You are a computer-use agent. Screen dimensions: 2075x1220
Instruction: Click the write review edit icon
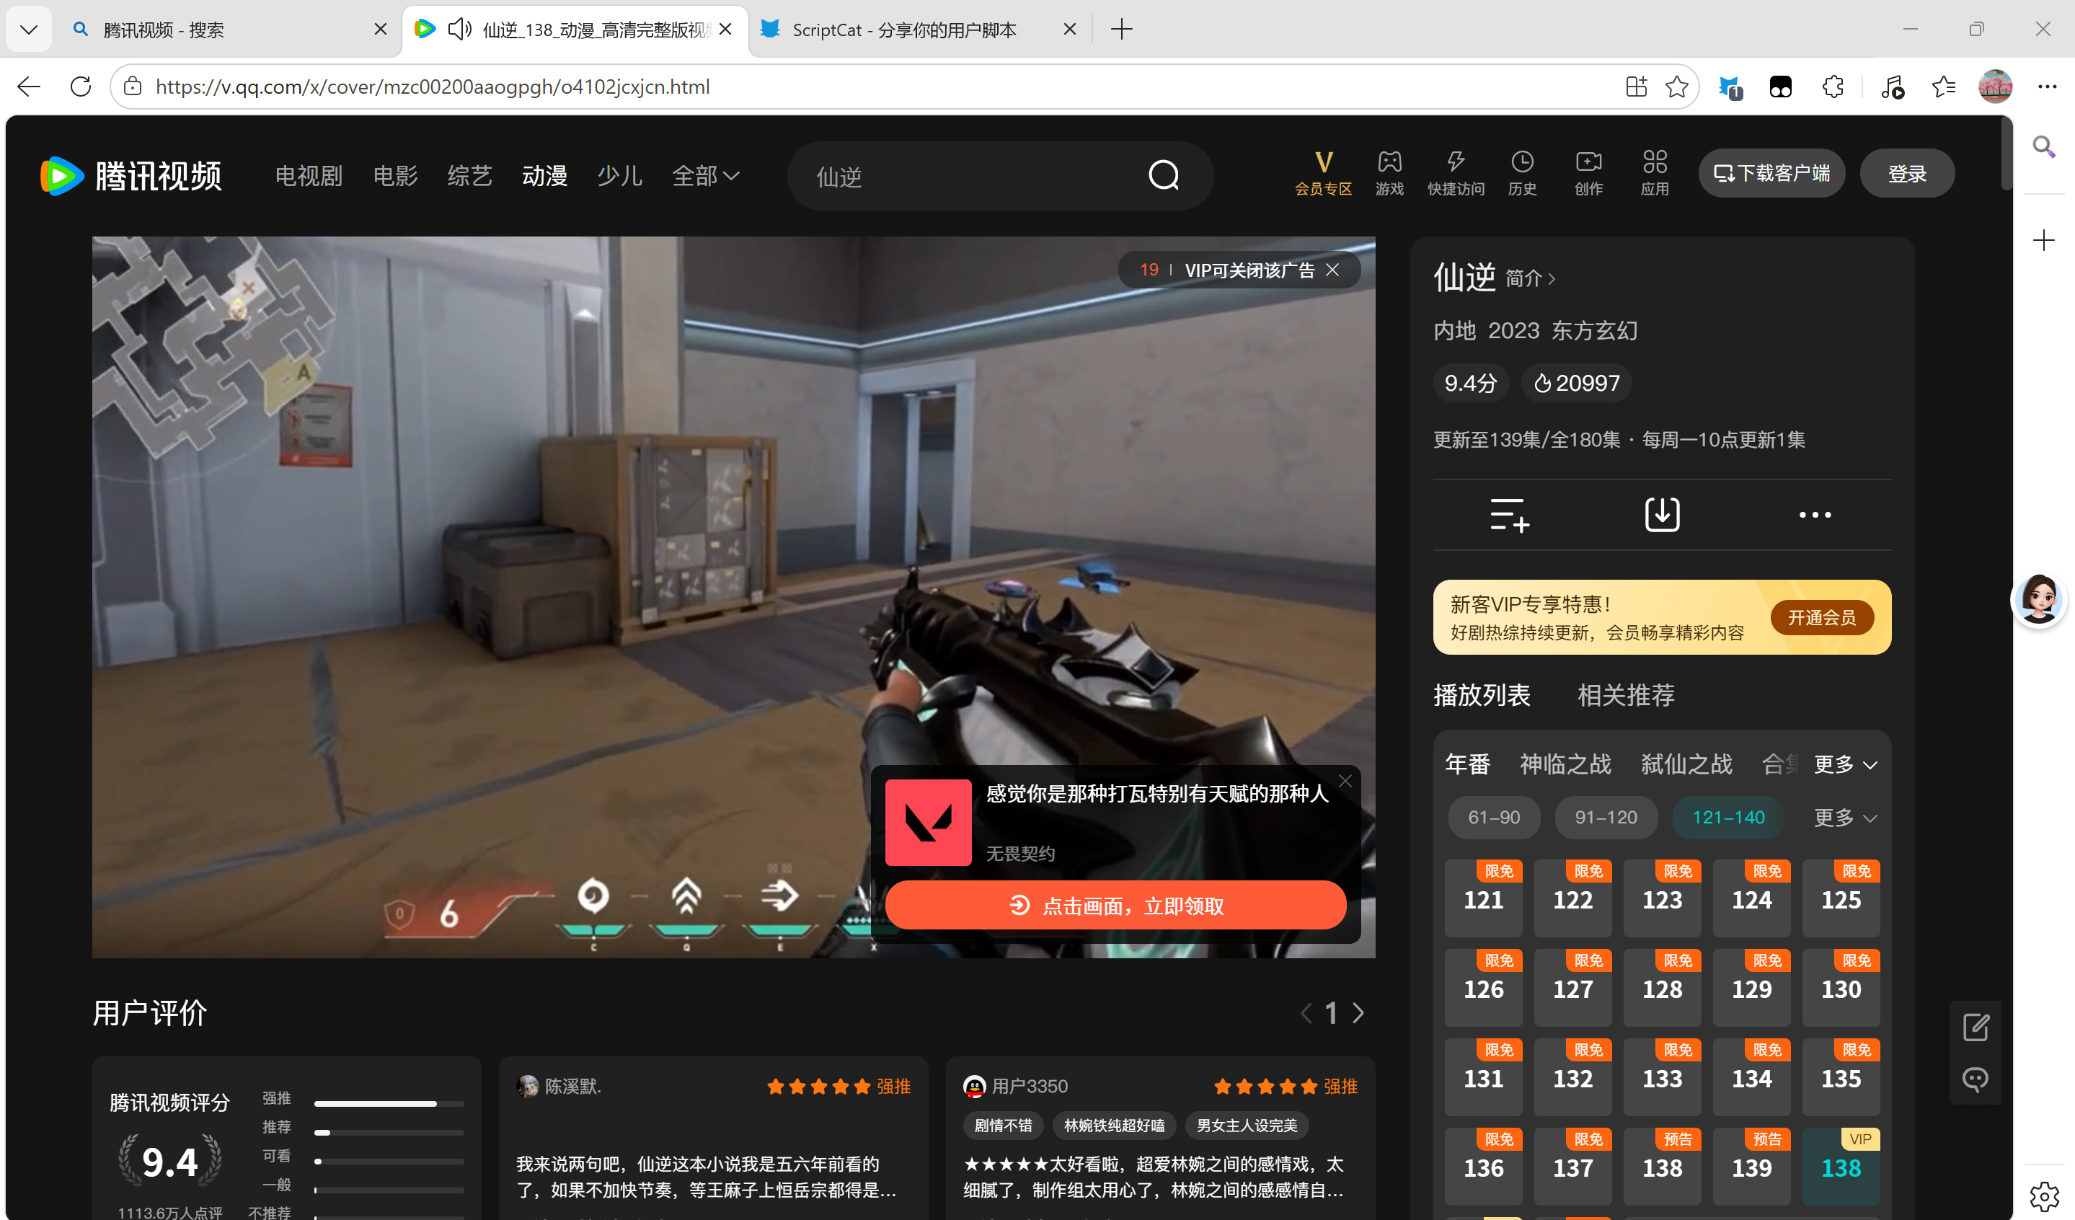(x=1976, y=1027)
